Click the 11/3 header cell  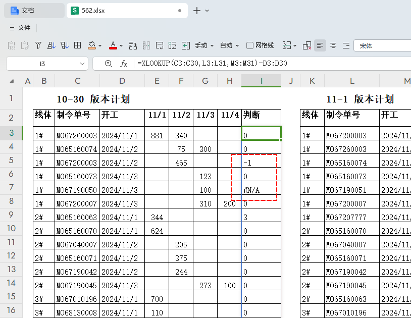click(205, 118)
